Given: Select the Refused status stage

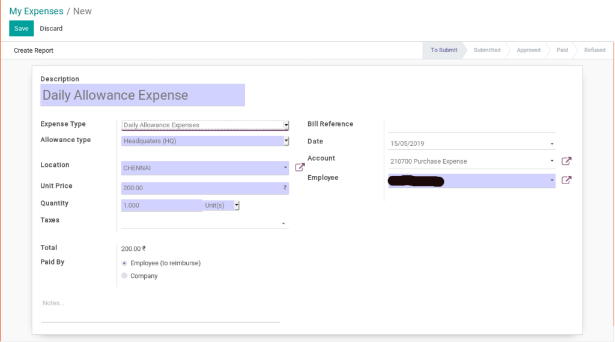Looking at the screenshot, I should (595, 50).
